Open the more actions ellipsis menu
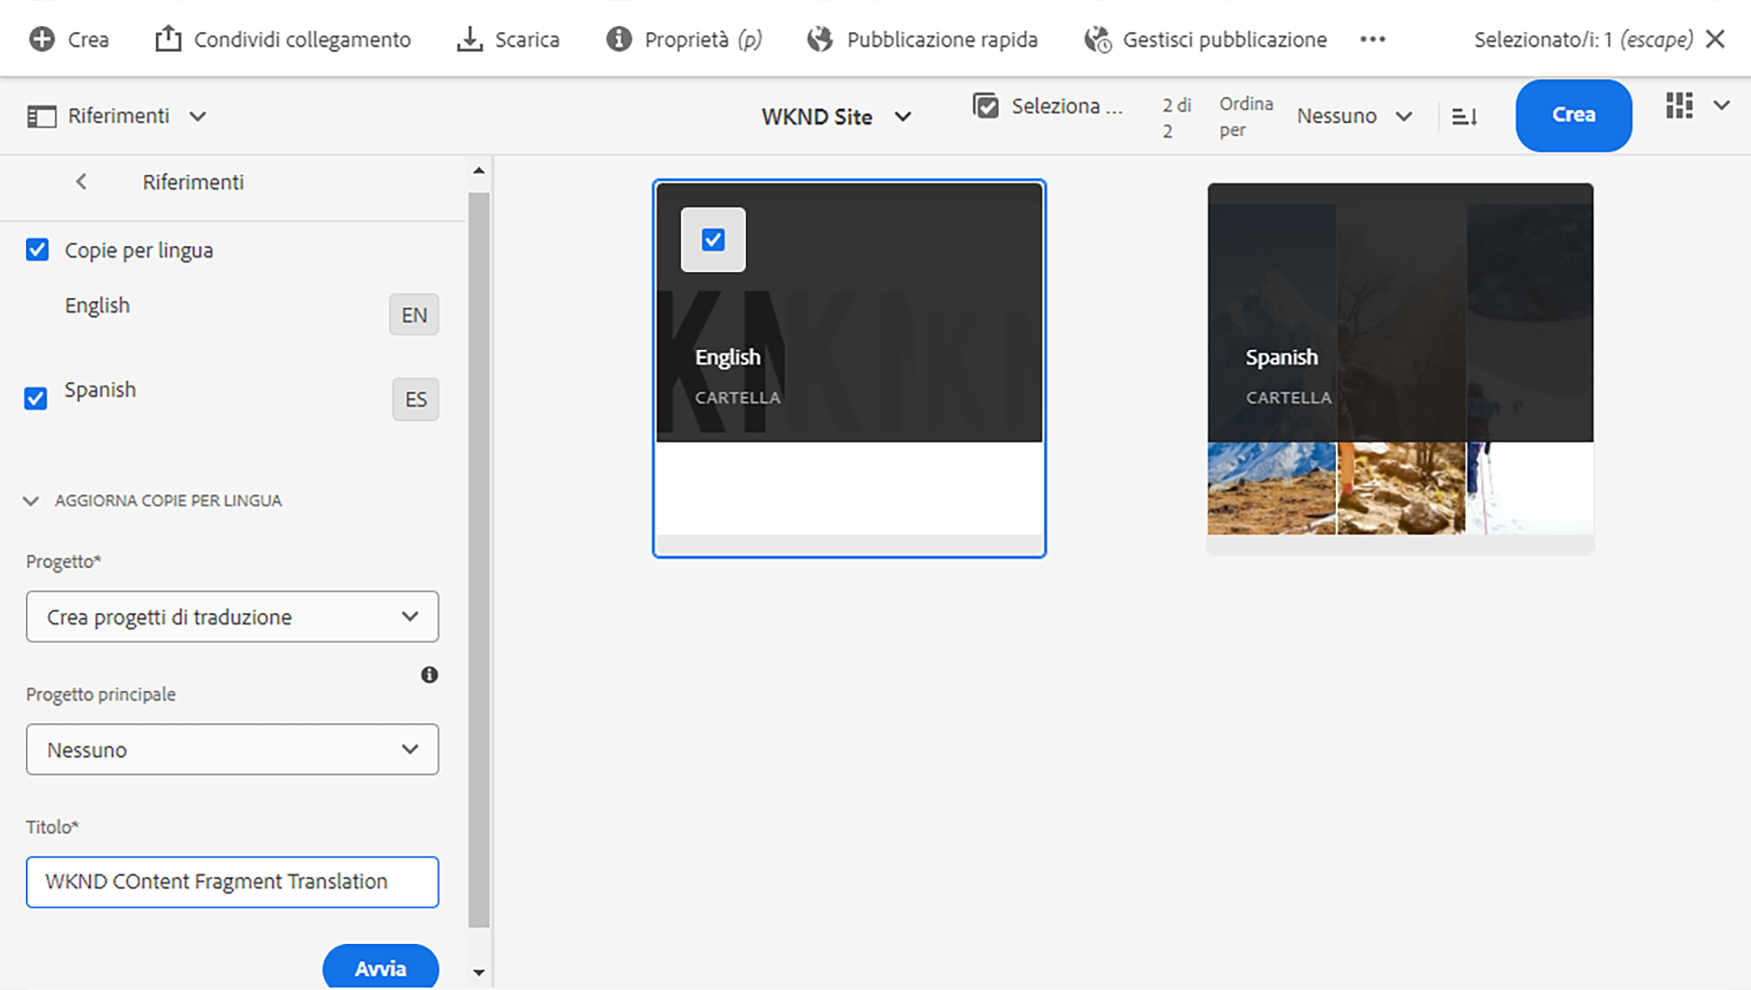Image resolution: width=1751 pixels, height=990 pixels. [1372, 39]
